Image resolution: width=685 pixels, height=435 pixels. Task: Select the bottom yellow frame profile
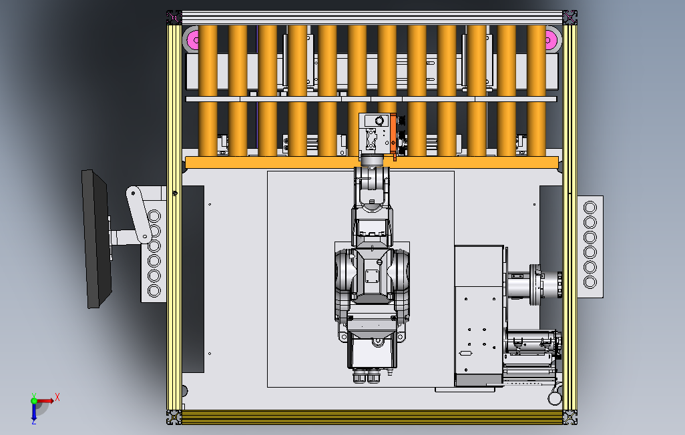(372, 417)
